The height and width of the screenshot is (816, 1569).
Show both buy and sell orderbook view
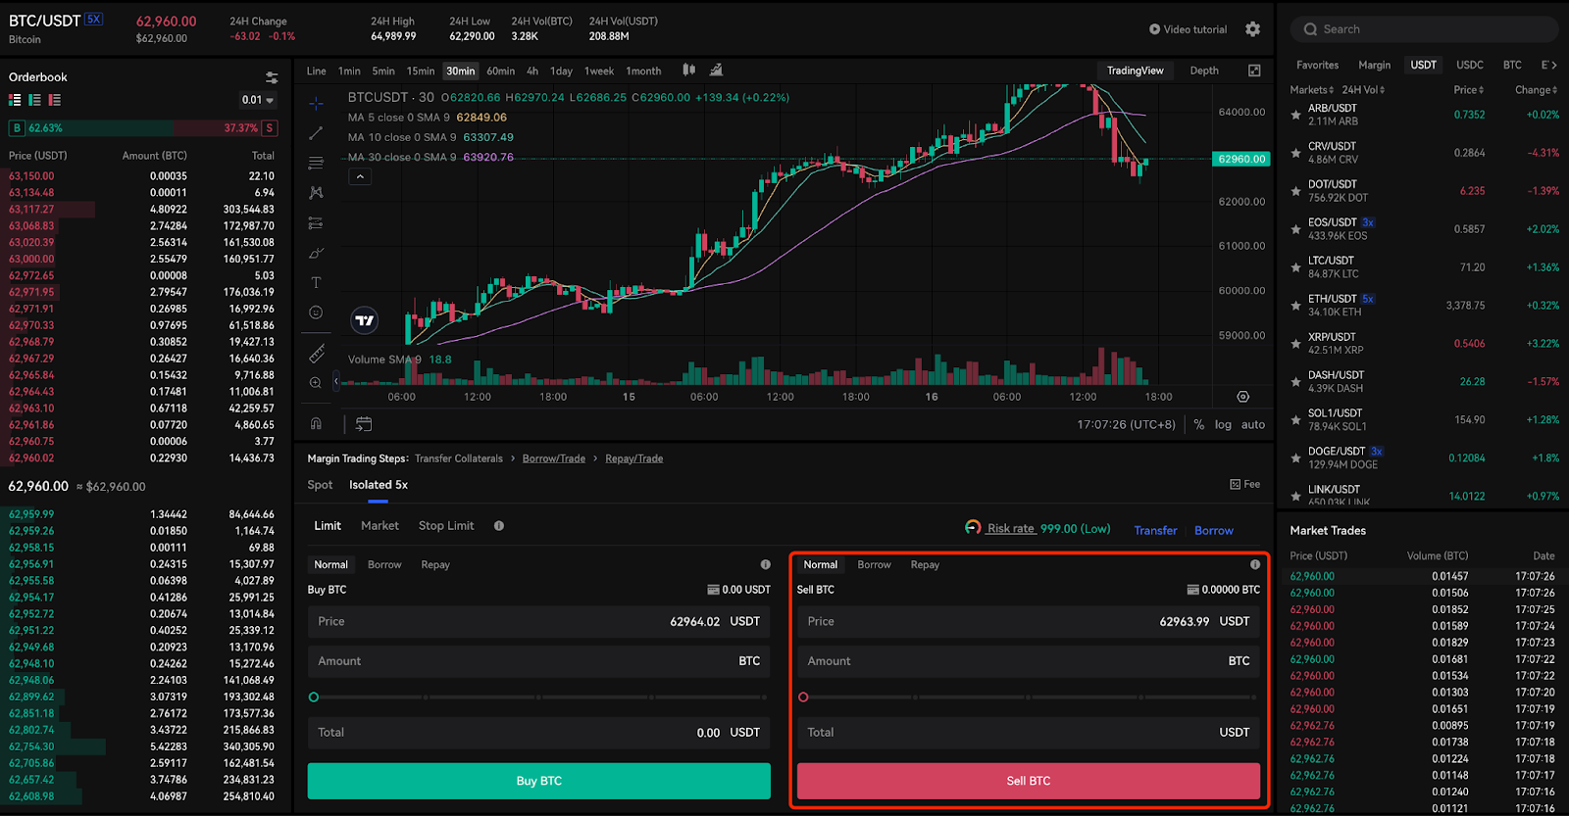tap(15, 100)
